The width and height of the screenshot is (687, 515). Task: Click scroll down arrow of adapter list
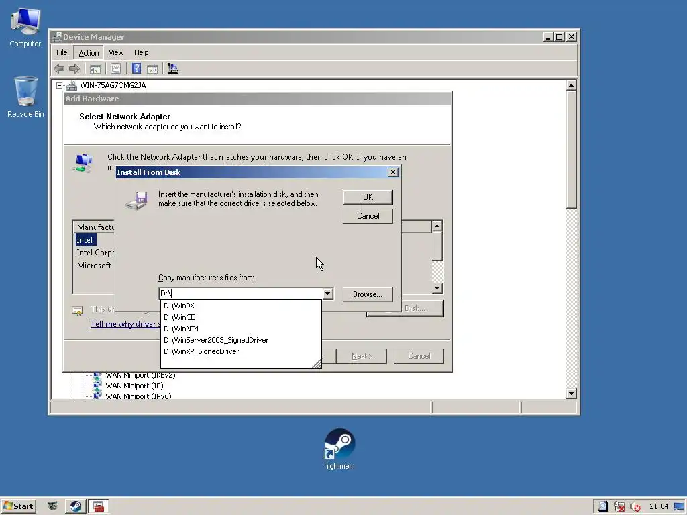tap(437, 288)
